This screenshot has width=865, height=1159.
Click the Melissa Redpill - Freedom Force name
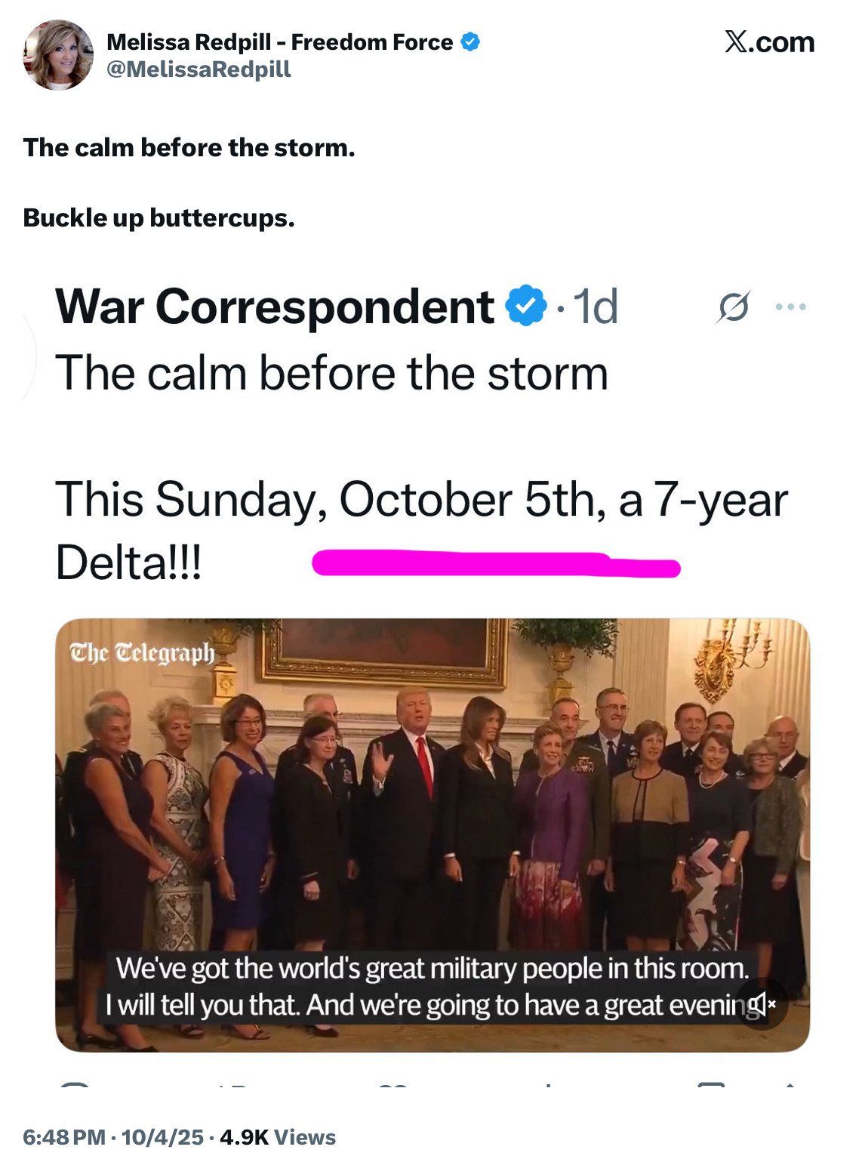[279, 42]
